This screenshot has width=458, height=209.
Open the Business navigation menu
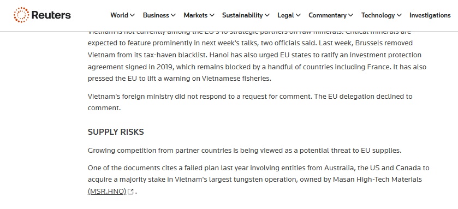click(x=156, y=15)
